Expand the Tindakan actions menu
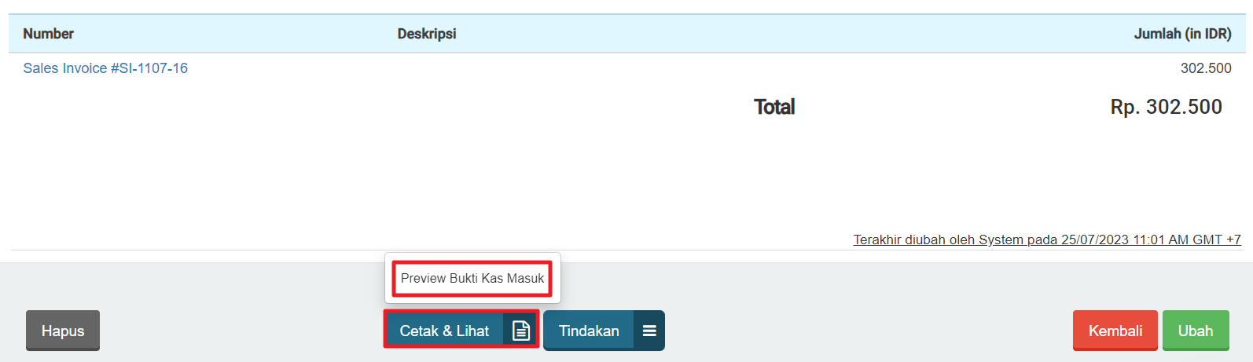The height and width of the screenshot is (362, 1253). point(603,331)
